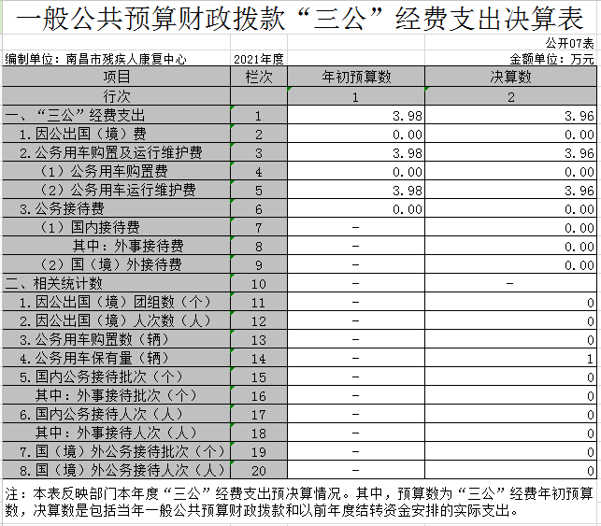Select the 决算数 value '1' for 公务用车保有量

[x=590, y=359]
